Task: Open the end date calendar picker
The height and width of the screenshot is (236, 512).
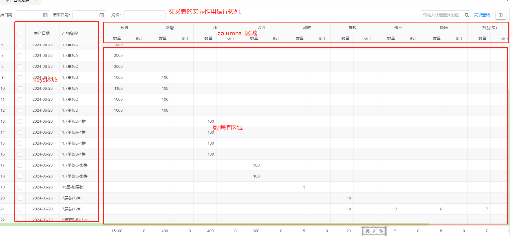Action: (x=101, y=15)
